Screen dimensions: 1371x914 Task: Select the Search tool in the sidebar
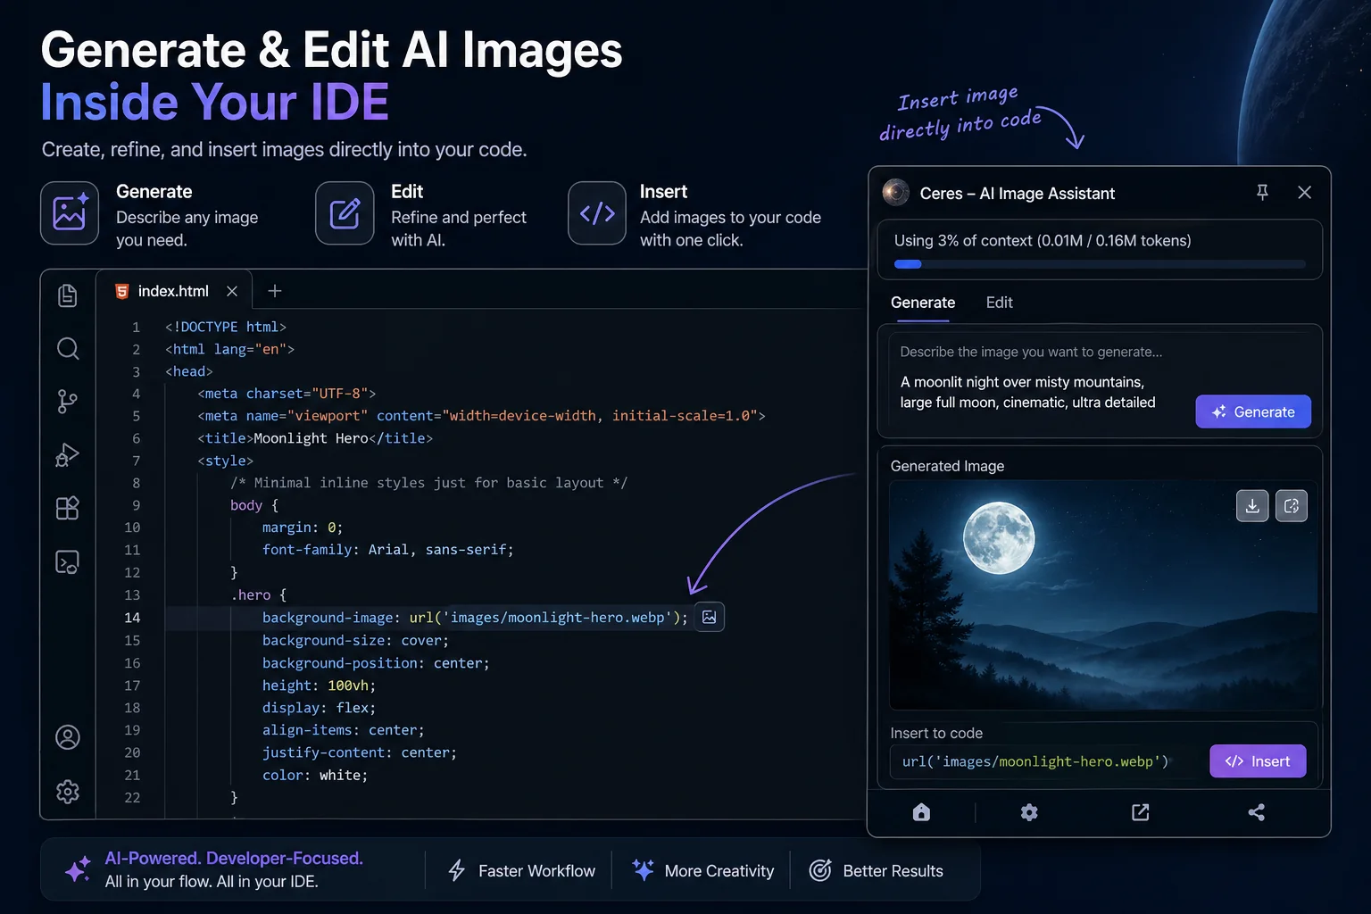(68, 349)
